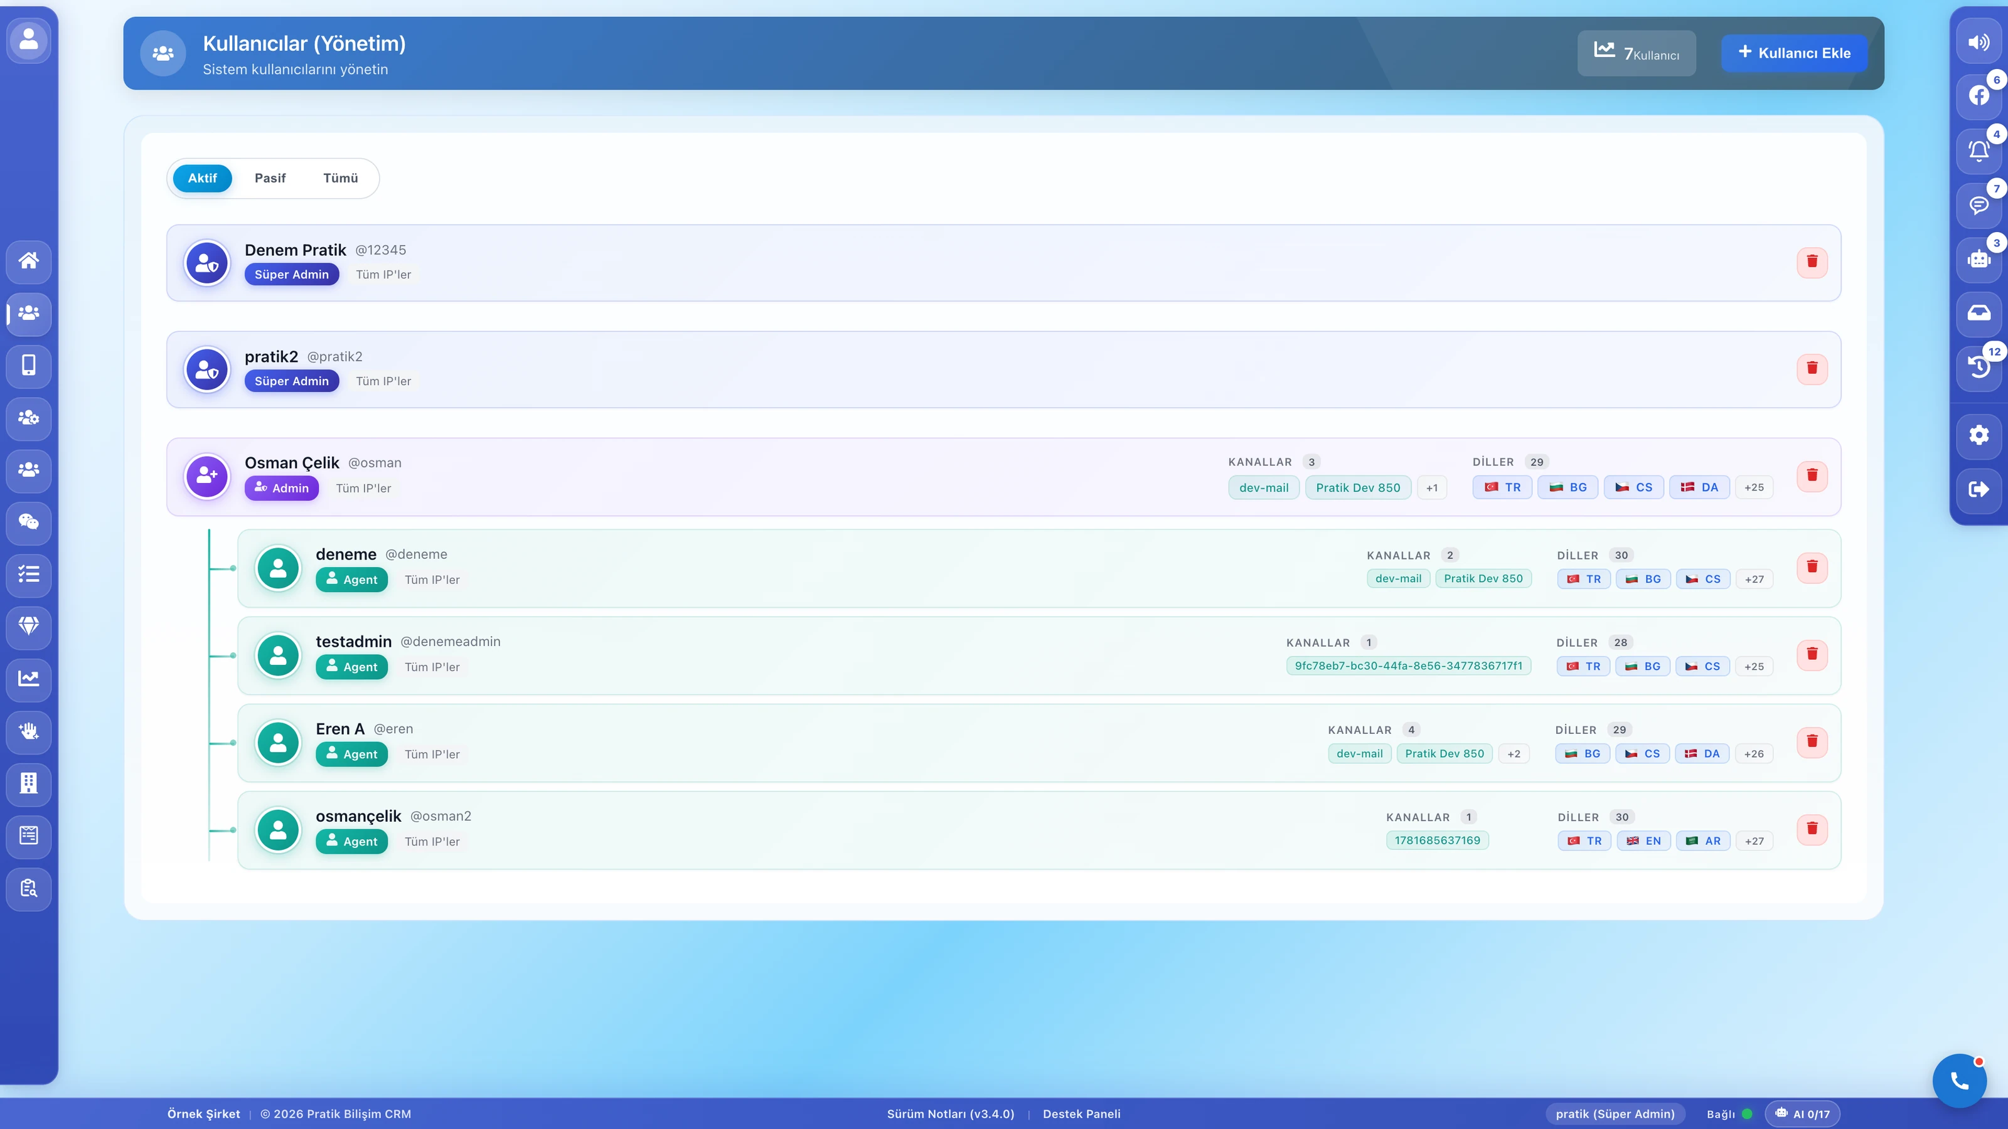
Task: Click the Kullanıcı Ekle button
Action: coord(1793,53)
